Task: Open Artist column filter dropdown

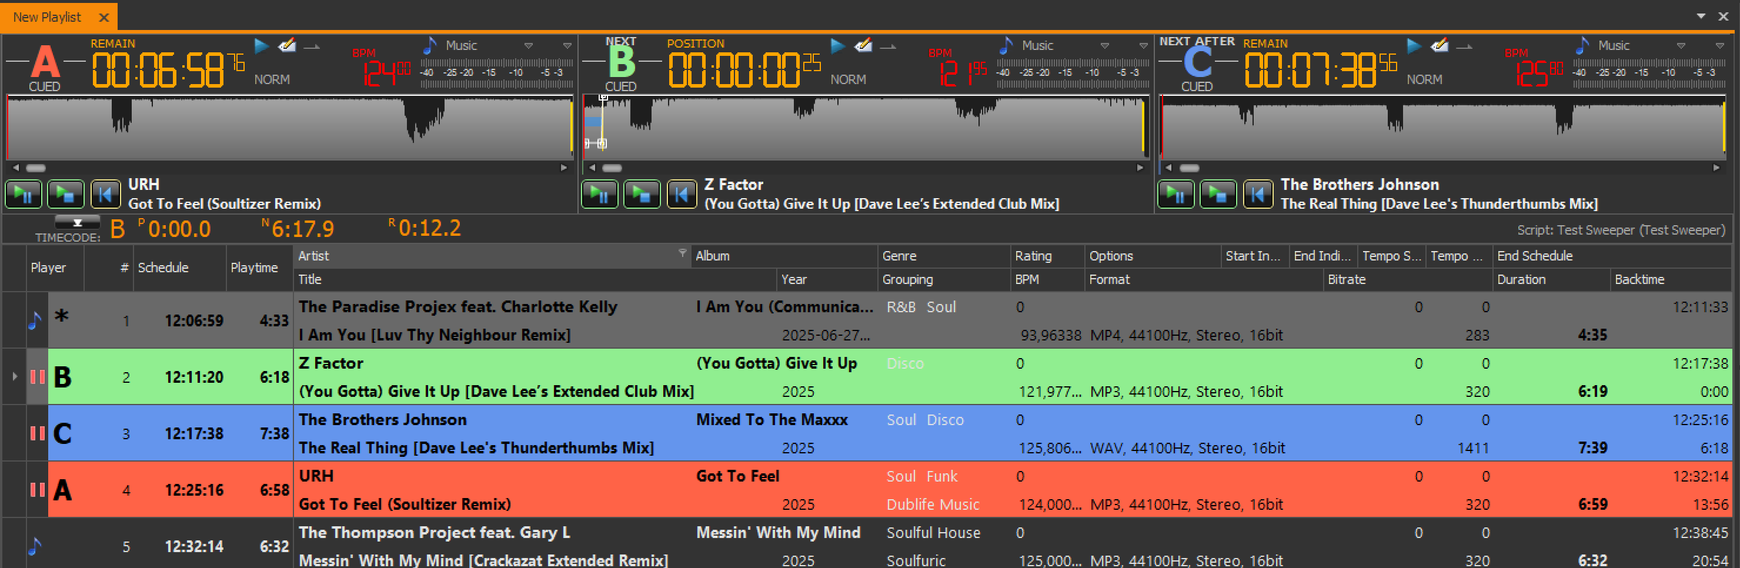Action: pos(682,253)
